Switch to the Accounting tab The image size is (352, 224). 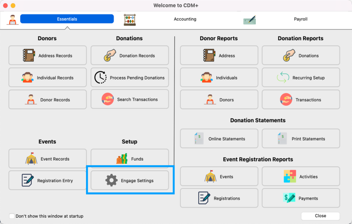tap(185, 19)
